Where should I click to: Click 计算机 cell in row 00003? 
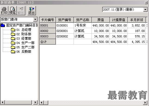[x=83, y=36]
